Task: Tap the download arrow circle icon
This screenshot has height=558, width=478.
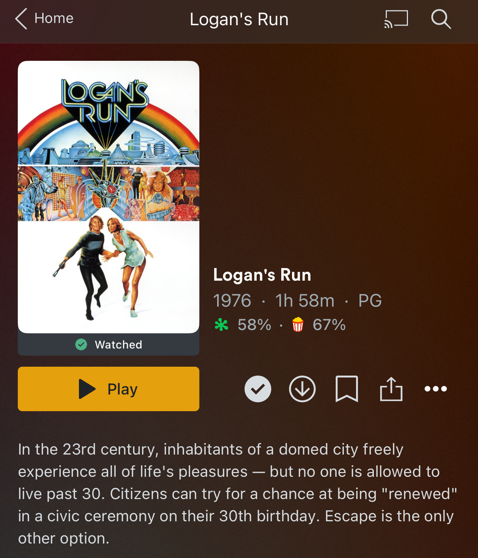Action: [x=302, y=389]
